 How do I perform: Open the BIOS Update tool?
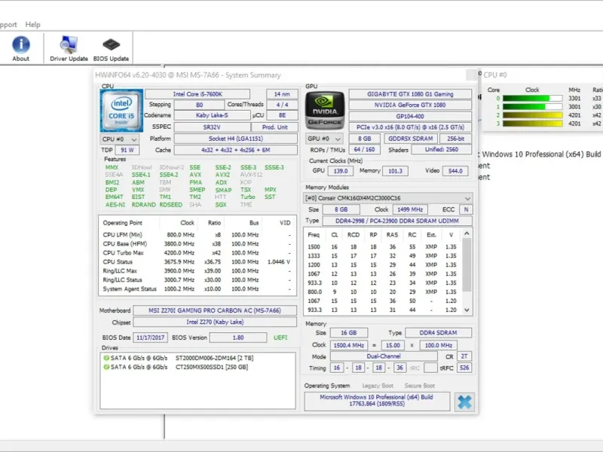point(111,48)
